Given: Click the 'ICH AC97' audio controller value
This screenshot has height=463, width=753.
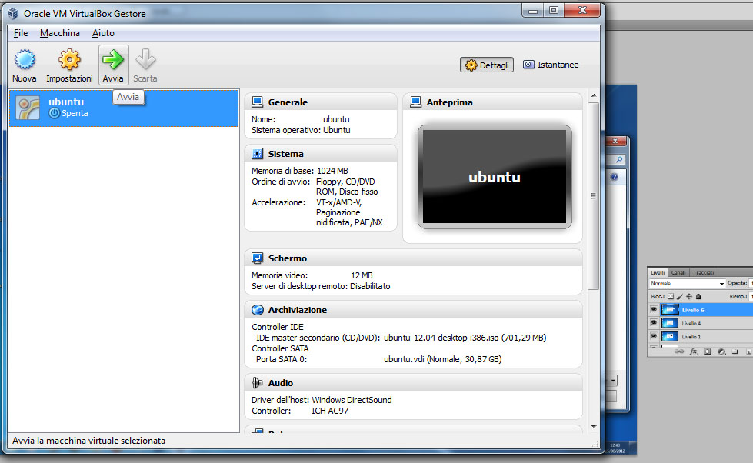Looking at the screenshot, I should pos(330,411).
